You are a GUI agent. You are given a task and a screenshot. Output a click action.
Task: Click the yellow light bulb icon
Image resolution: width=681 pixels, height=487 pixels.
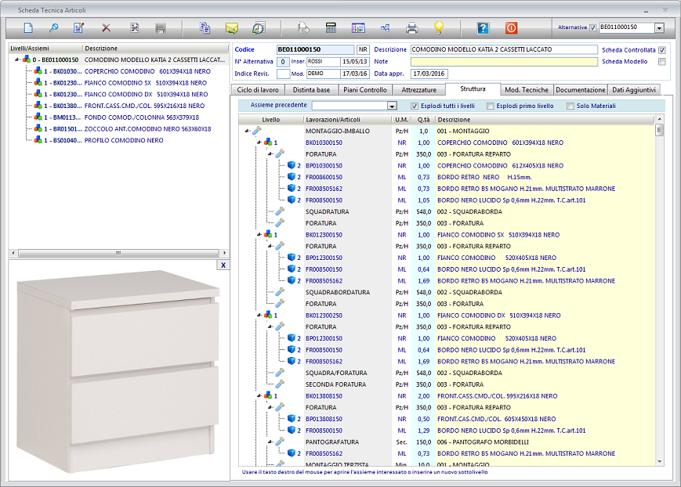pos(439,28)
